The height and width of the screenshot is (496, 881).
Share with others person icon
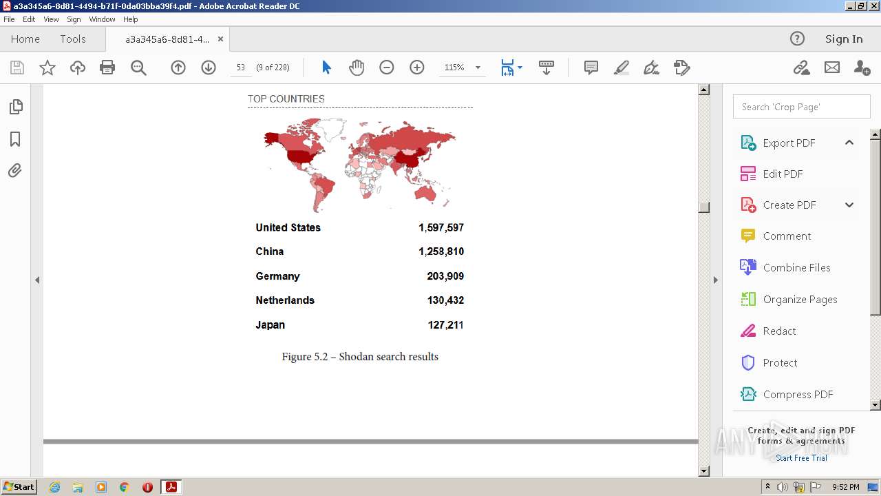[862, 68]
